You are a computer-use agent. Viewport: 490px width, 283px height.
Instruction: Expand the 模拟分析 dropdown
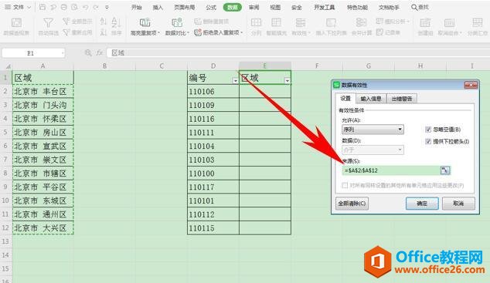pyautogui.click(x=408, y=22)
